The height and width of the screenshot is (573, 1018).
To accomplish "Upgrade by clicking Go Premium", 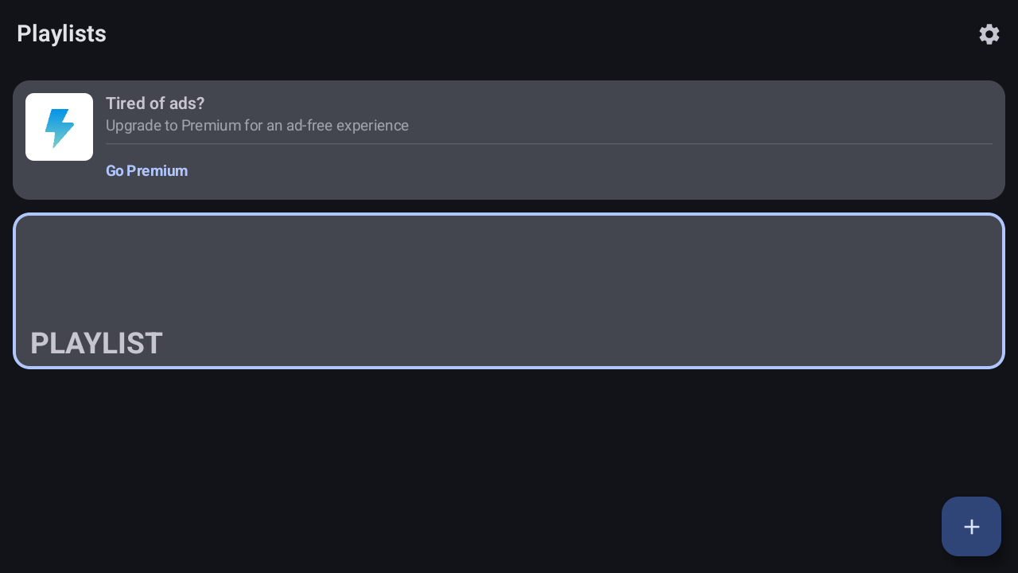I will tap(146, 170).
